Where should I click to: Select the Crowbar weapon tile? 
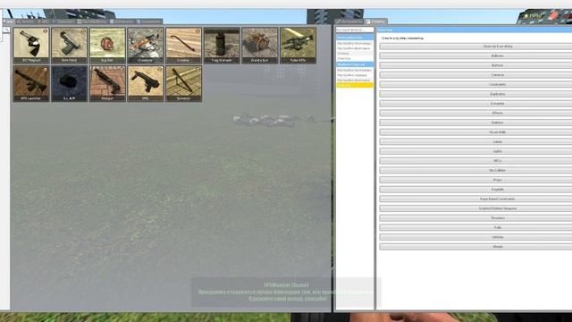click(x=183, y=46)
